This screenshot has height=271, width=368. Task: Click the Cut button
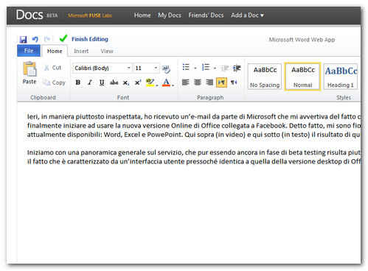pos(52,68)
